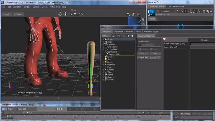Viewport: 215px width, 121px height.
Task: Expand the Audio node in Navigator
Action: [103, 42]
